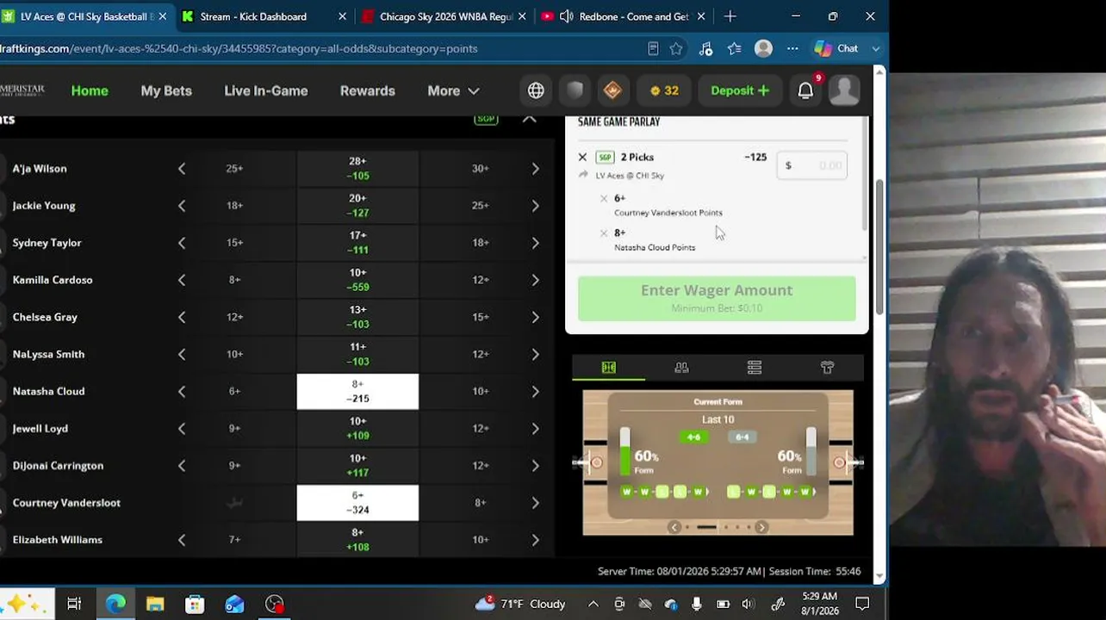Open the notifications bell
Image resolution: width=1106 pixels, height=620 pixels.
pos(805,90)
